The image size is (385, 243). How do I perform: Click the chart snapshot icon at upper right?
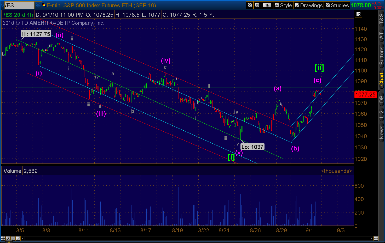[x=358, y=14]
